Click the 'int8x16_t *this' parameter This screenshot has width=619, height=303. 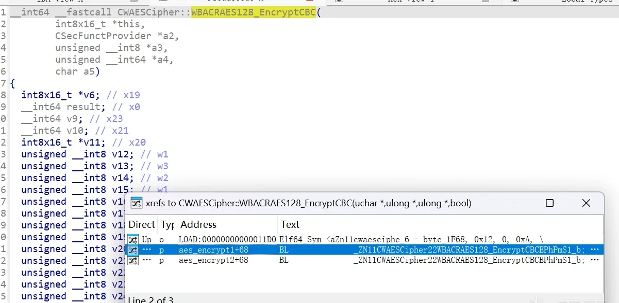pos(101,24)
